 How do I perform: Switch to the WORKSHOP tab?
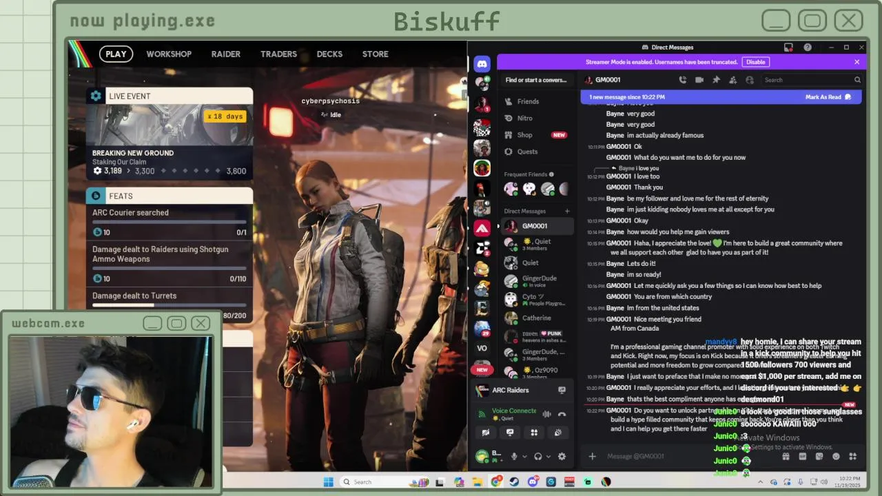pyautogui.click(x=169, y=54)
